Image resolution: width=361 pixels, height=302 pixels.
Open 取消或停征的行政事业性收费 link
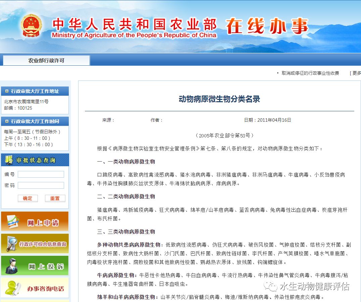[310, 73]
